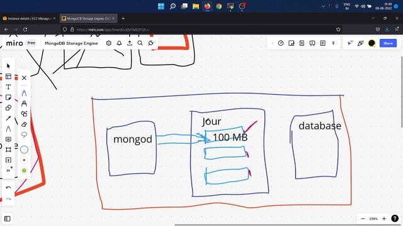Click the vertical canvas scrollbar
The height and width of the screenshot is (226, 403).
pyautogui.click(x=402, y=92)
